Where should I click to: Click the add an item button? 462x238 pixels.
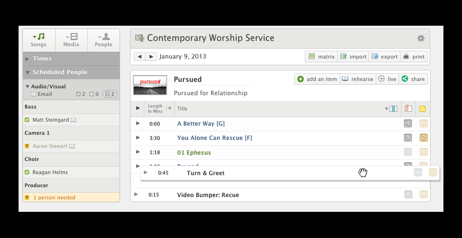(x=317, y=79)
